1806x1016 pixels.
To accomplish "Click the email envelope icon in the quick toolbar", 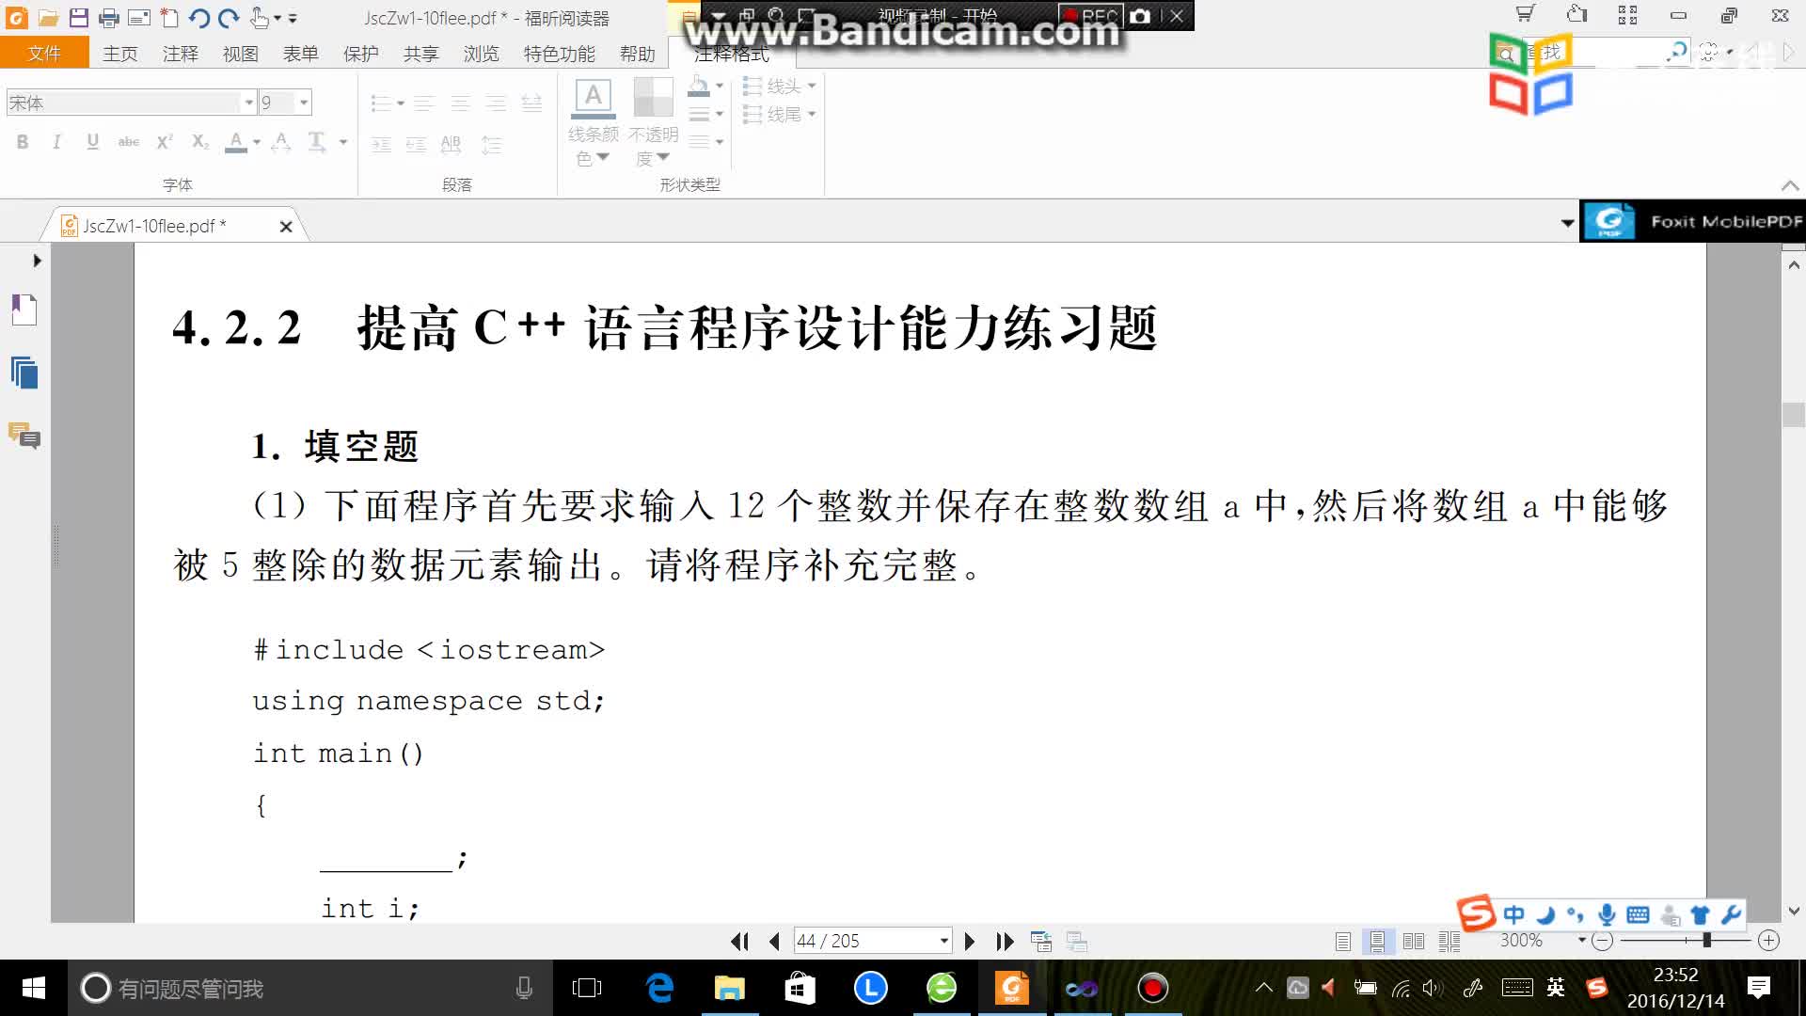I will [139, 18].
